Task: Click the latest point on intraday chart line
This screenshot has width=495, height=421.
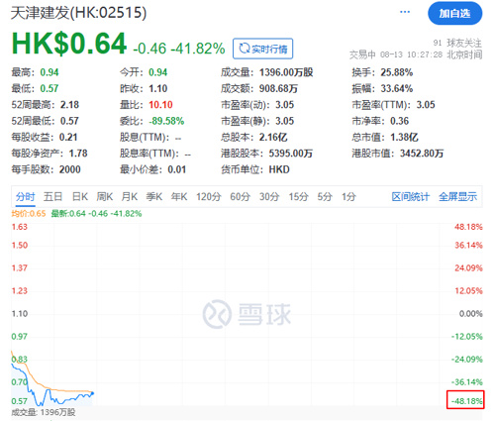Action: 93,393
